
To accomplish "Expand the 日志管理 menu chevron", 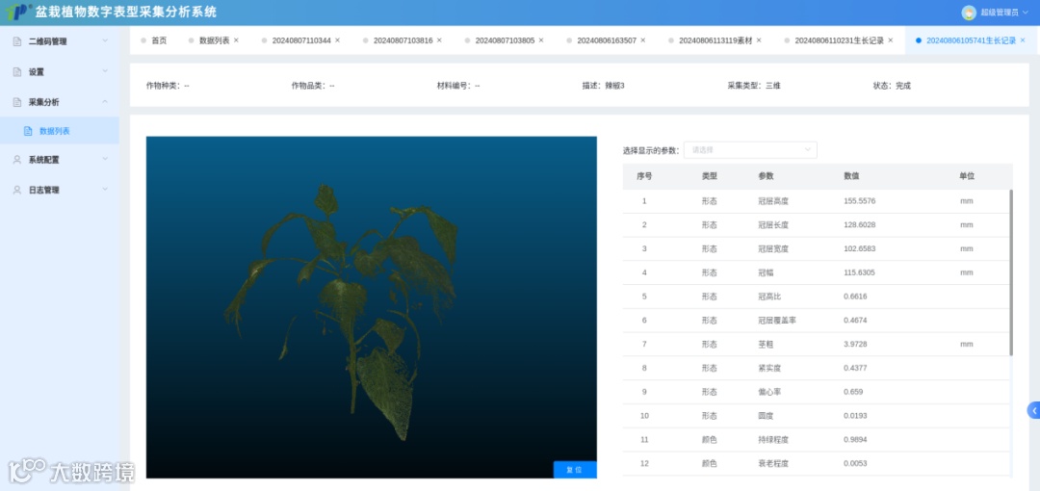I will point(105,190).
